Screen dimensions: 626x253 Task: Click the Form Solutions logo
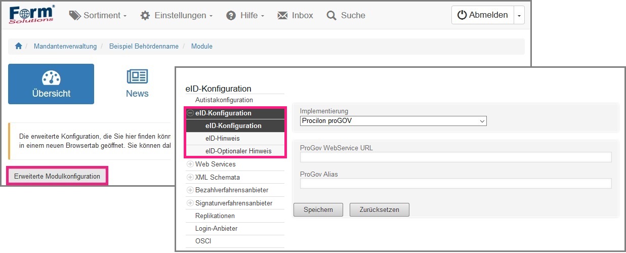[x=31, y=15]
